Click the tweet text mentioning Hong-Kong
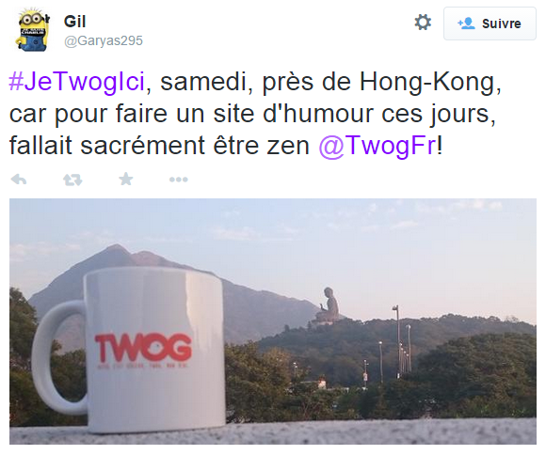 click(x=255, y=114)
